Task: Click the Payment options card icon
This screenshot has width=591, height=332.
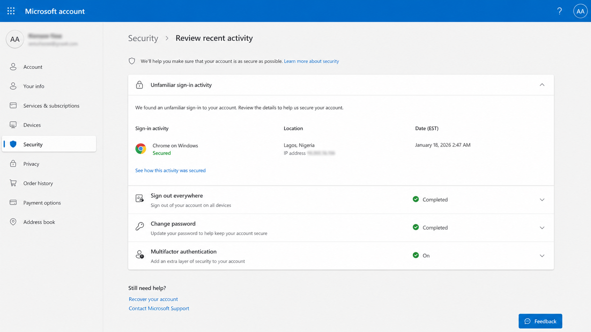Action: (x=13, y=203)
